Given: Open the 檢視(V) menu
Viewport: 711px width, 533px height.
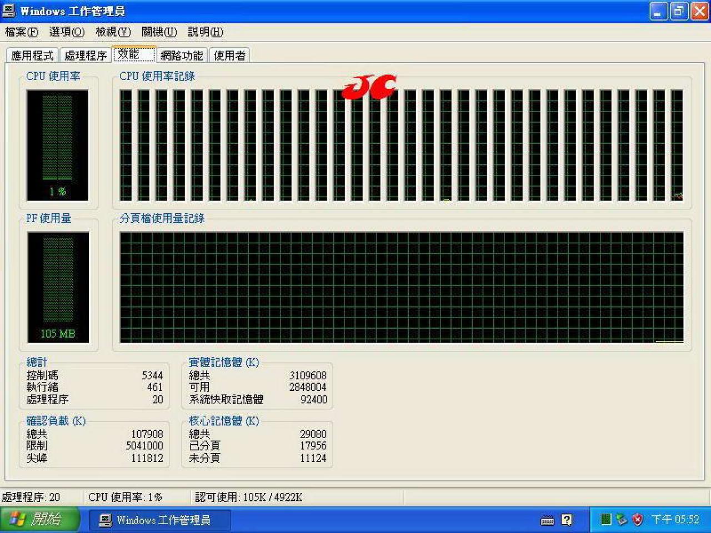Looking at the screenshot, I should [x=113, y=32].
